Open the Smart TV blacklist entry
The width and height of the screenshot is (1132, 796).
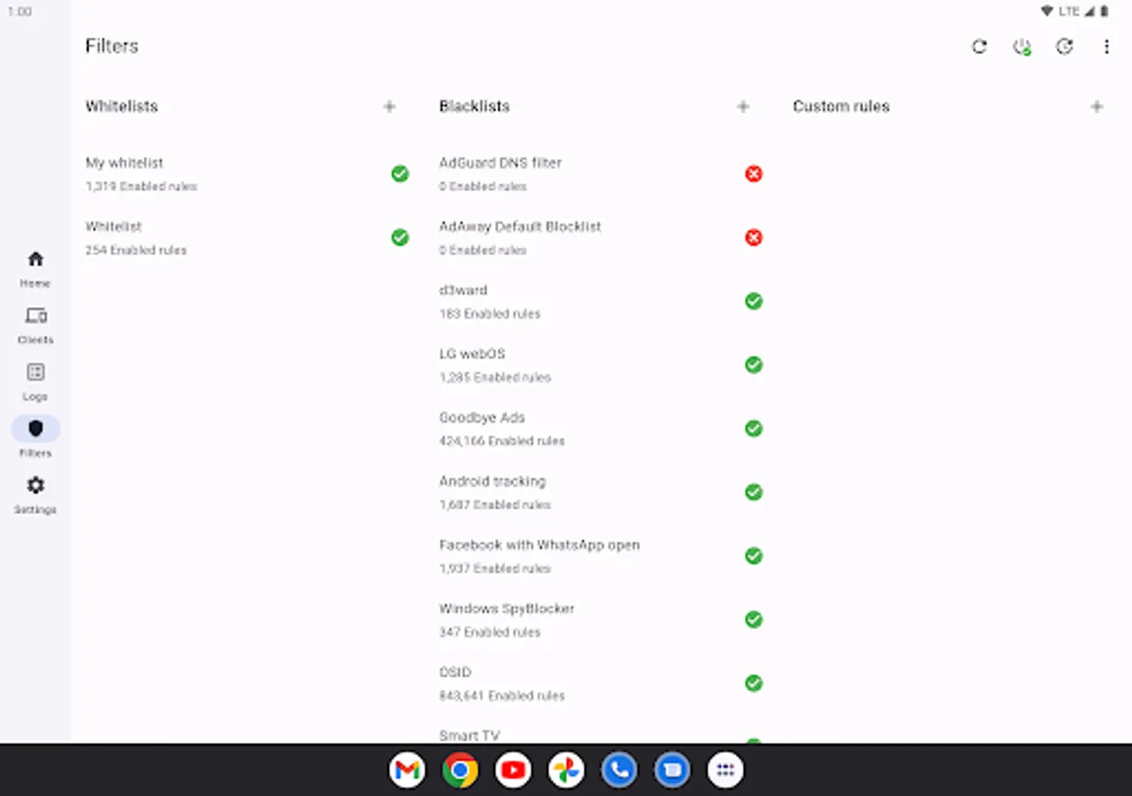(x=601, y=731)
